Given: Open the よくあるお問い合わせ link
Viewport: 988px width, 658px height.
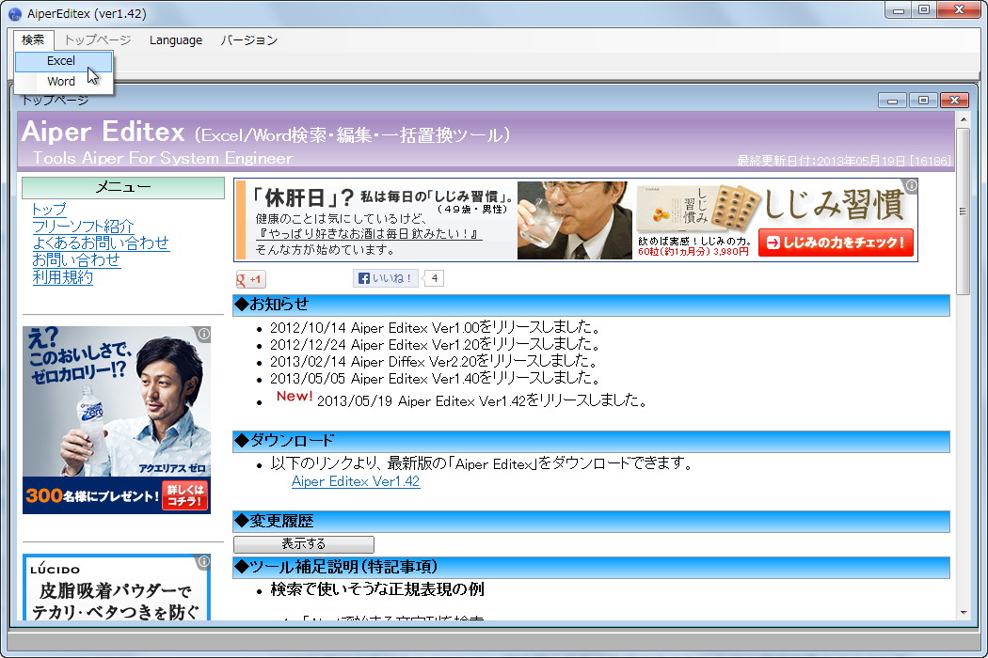Looking at the screenshot, I should click(100, 243).
